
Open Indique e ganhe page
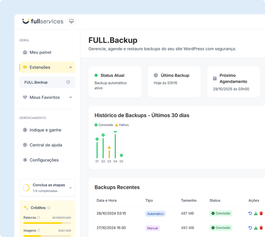point(45,130)
